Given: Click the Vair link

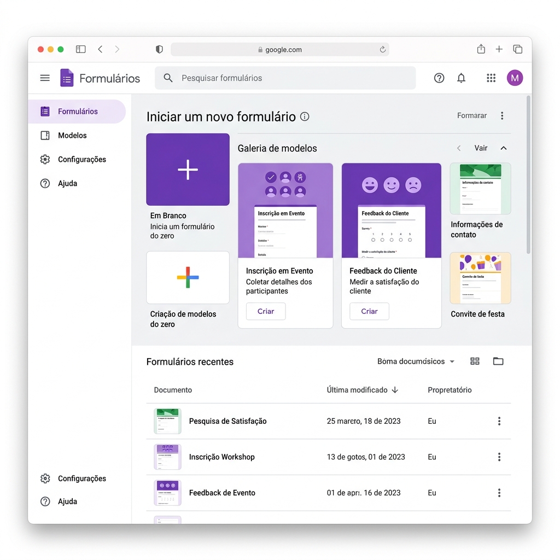Looking at the screenshot, I should [481, 148].
